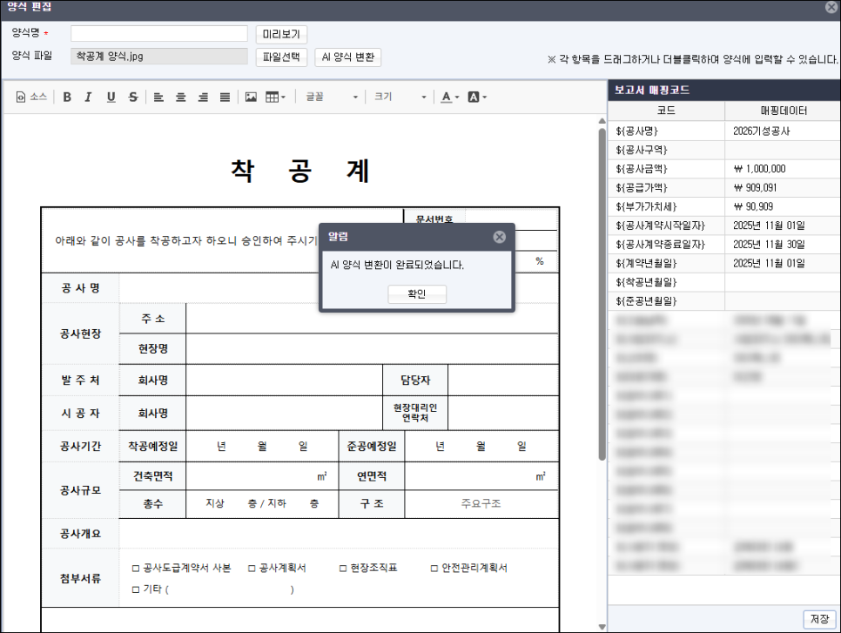This screenshot has width=841, height=633.
Task: Click the 연면적 value cell
Action: (481, 476)
